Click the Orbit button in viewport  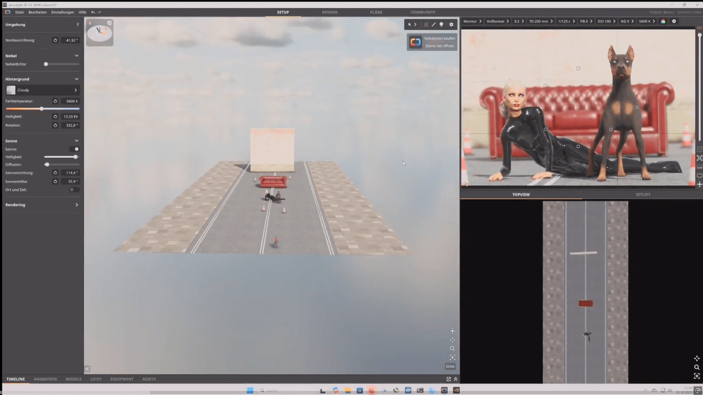[450, 367]
